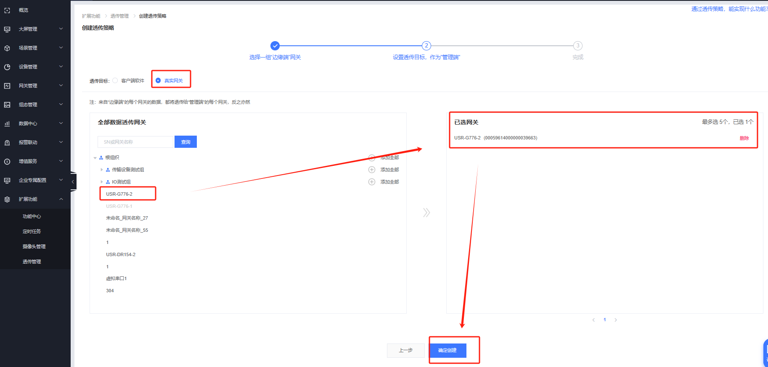
Task: Click the 场景管理 cube icon
Action: point(7,48)
